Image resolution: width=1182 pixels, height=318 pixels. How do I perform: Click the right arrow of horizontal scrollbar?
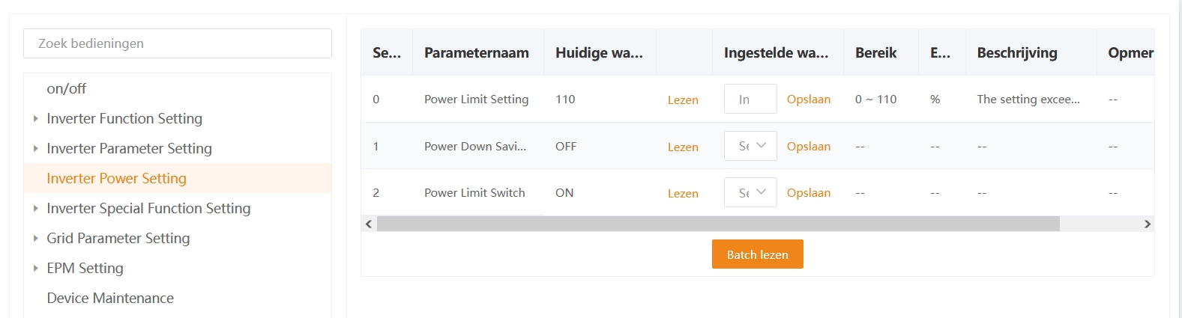pyautogui.click(x=1147, y=224)
